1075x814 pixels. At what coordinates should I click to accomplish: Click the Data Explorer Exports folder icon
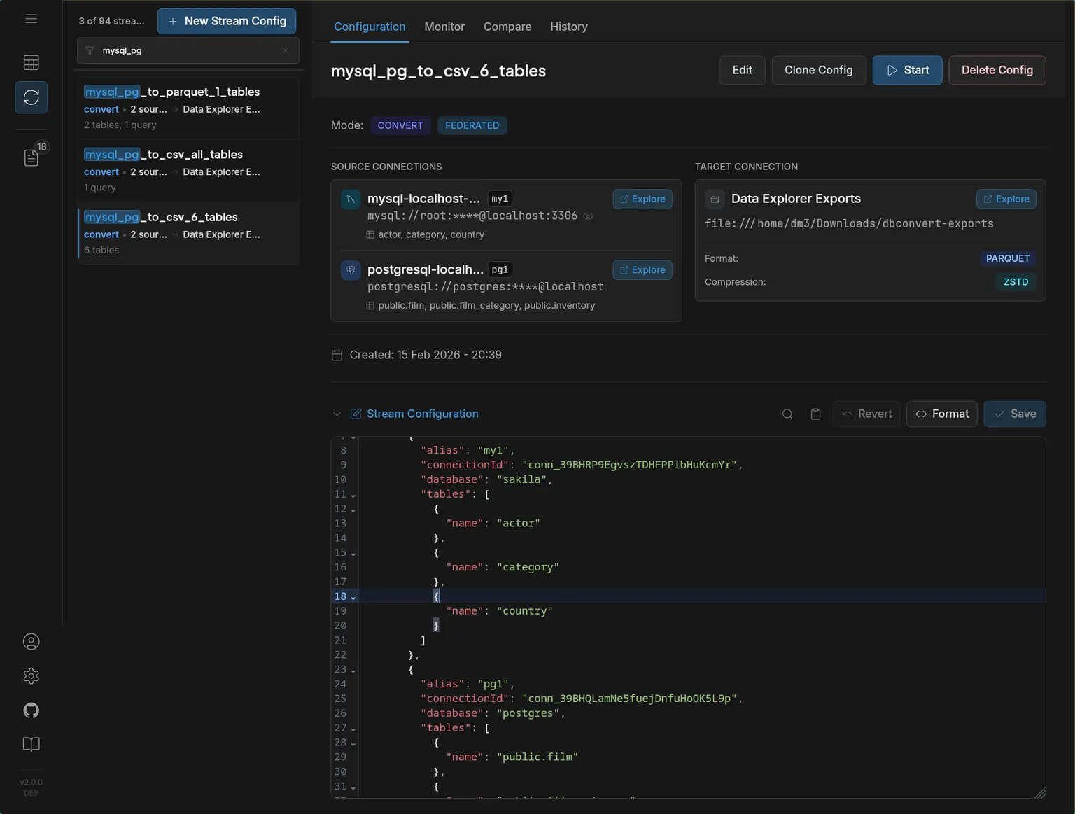click(x=715, y=199)
